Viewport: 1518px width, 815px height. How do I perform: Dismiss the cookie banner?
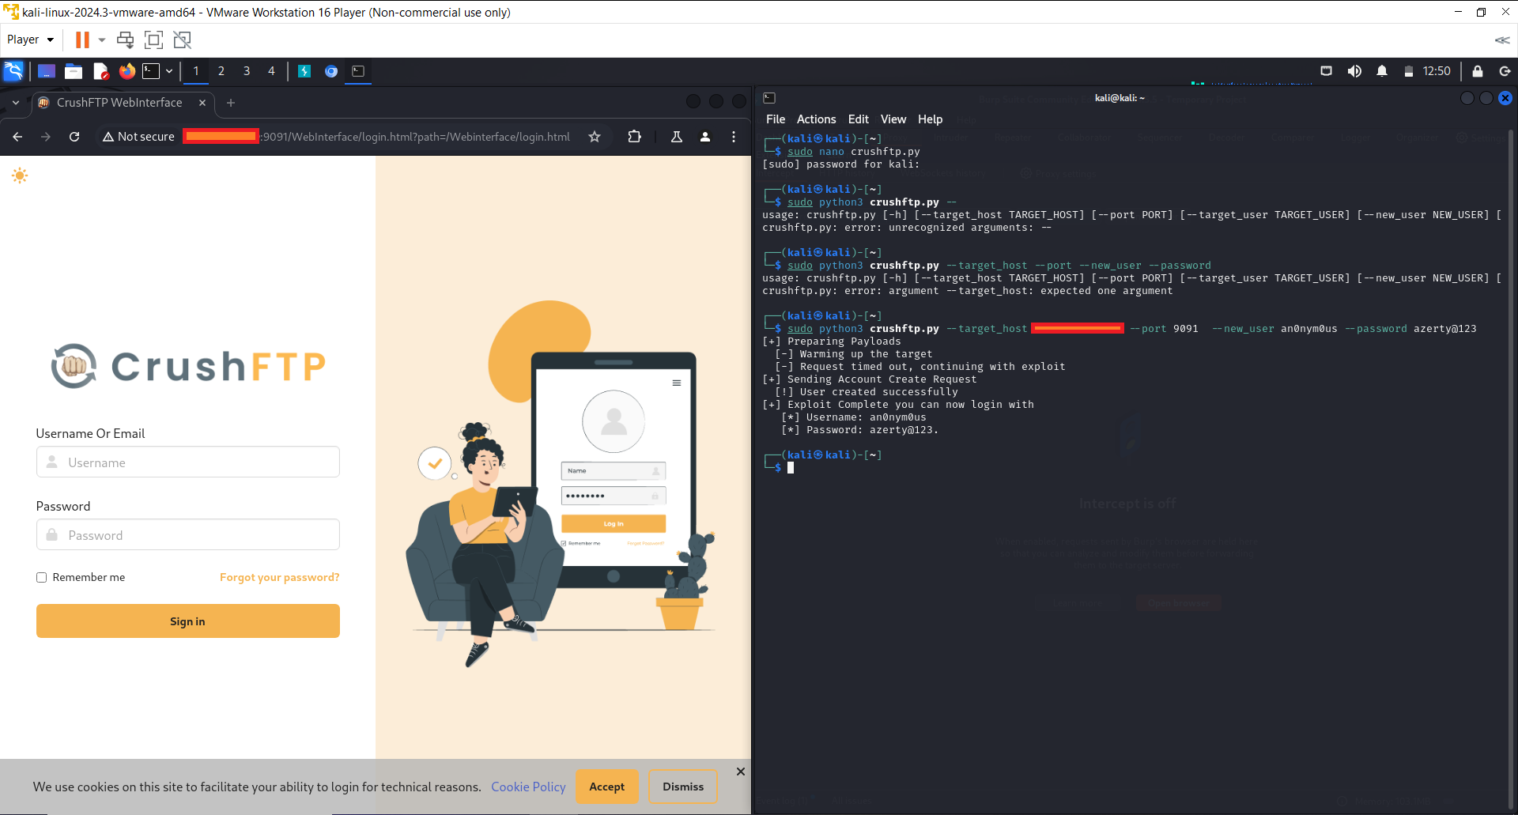click(683, 787)
